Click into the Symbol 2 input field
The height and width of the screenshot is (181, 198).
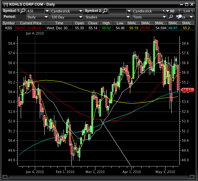click(119, 11)
